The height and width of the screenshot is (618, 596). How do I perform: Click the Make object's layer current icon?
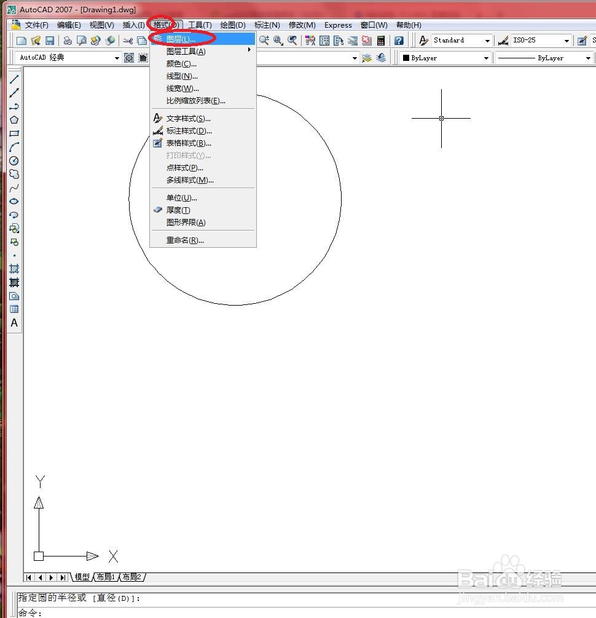367,58
